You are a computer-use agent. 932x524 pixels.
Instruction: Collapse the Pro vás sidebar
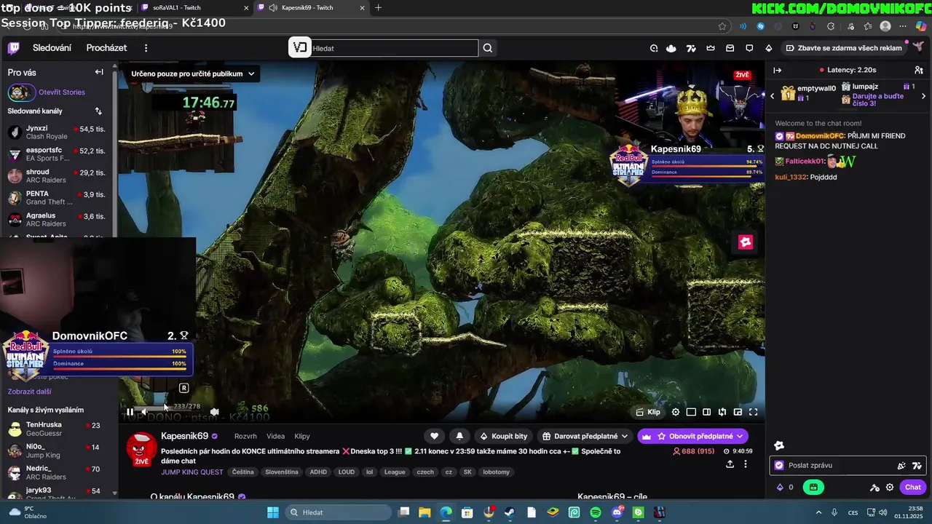(x=99, y=72)
